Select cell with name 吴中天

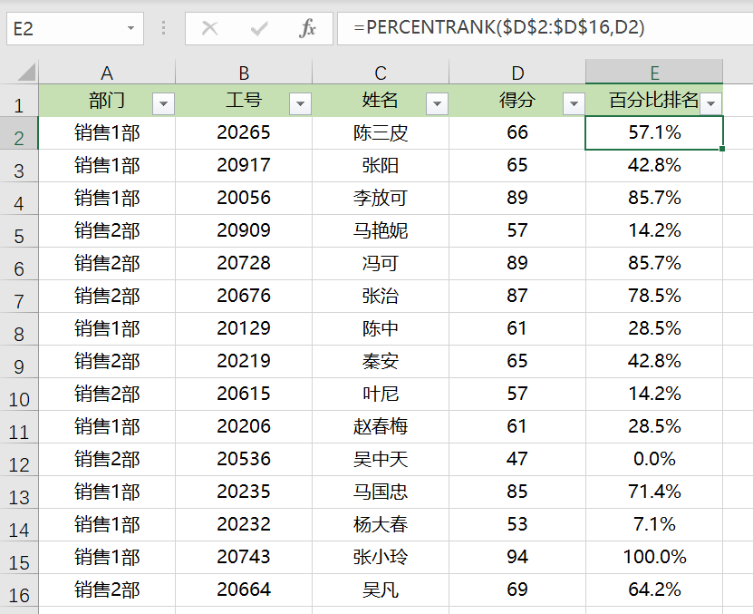point(381,460)
